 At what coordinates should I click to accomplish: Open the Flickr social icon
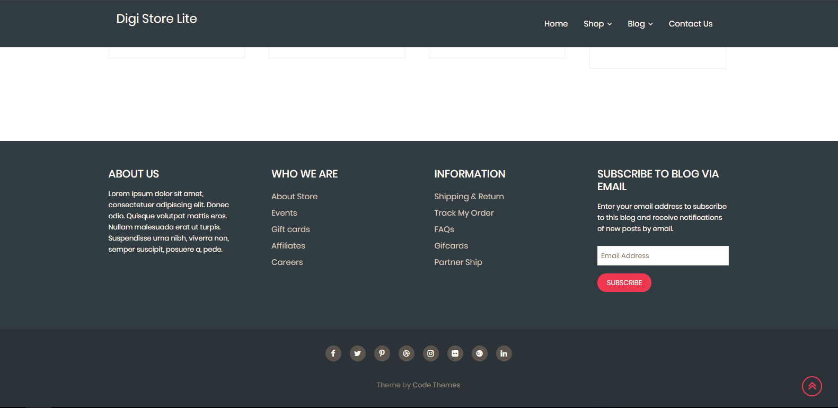click(455, 353)
